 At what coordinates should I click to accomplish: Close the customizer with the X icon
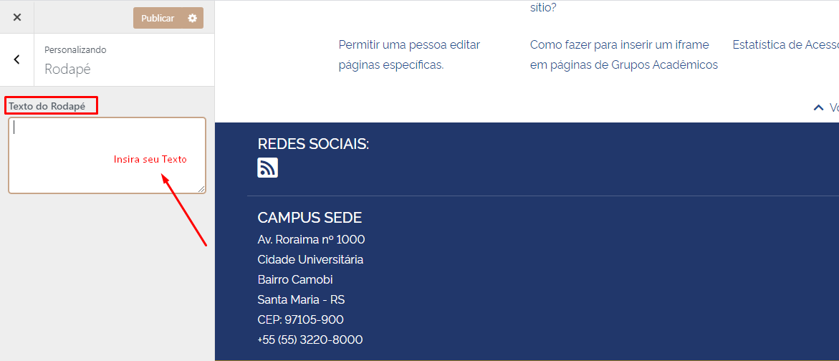[x=17, y=18]
